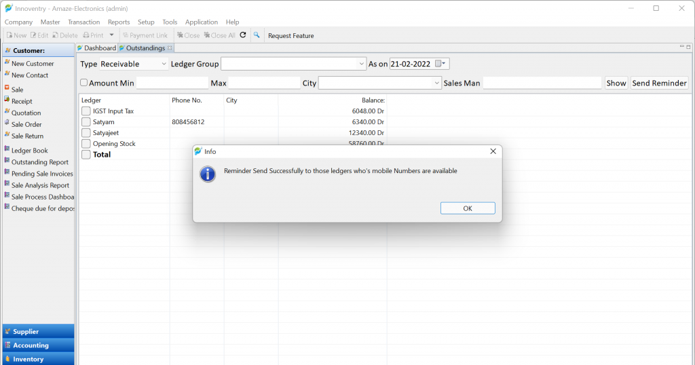Open the Transaction menu
The width and height of the screenshot is (695, 365).
[83, 22]
